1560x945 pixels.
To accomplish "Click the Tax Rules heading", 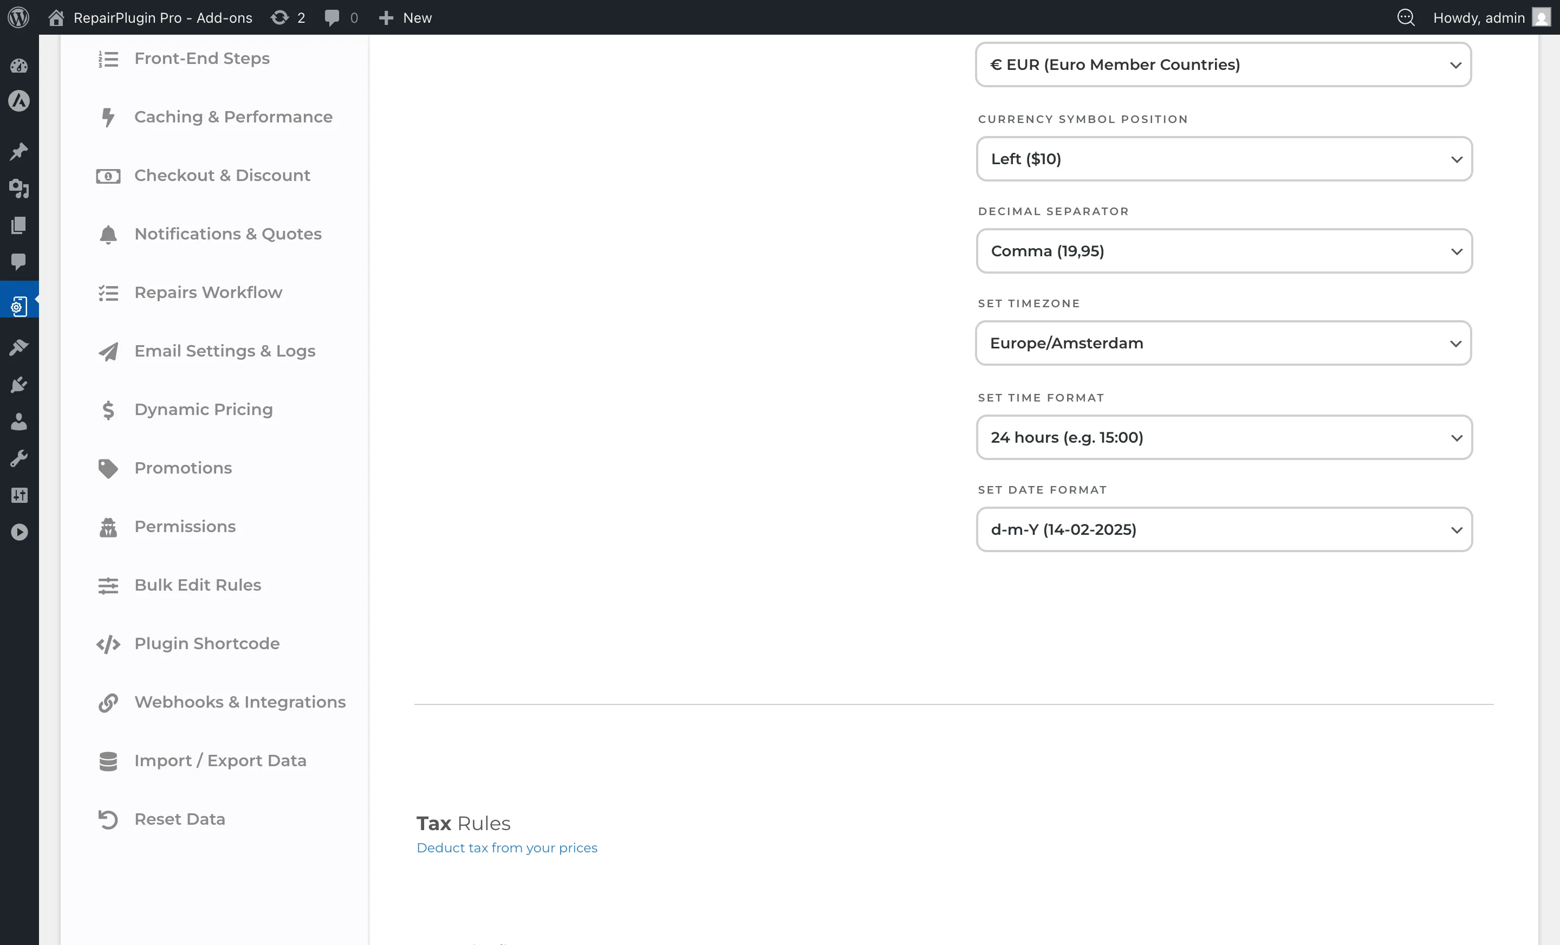I will coord(464,824).
